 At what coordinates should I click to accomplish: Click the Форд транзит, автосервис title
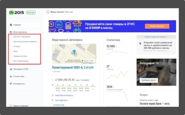[x=67, y=40]
